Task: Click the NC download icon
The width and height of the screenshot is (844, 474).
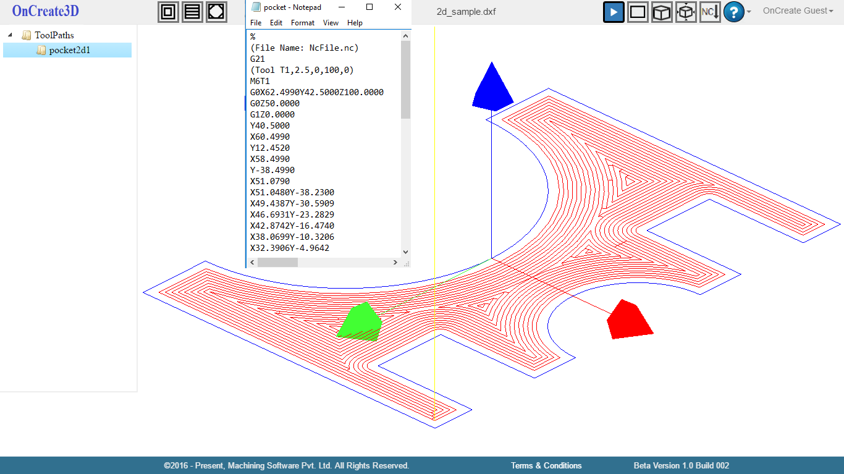Action: 710,12
